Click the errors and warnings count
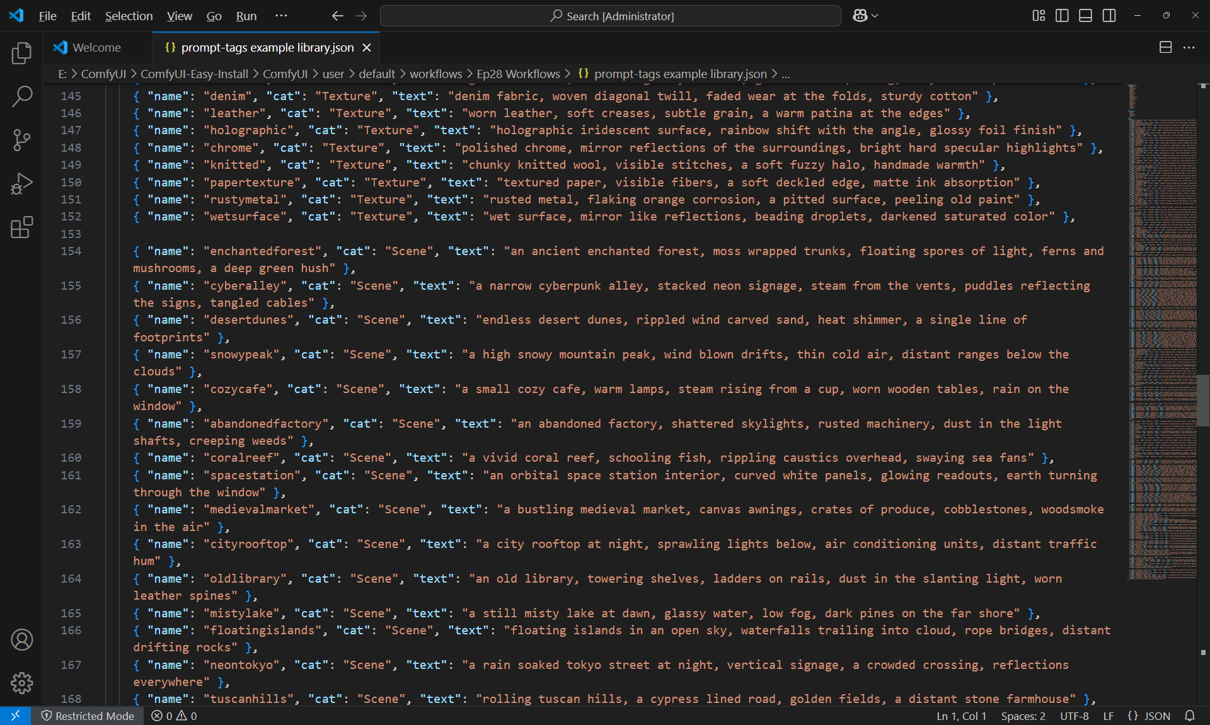Viewport: 1210px width, 725px height. 175,716
